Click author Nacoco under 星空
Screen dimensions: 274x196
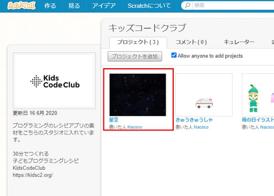tap(134, 127)
